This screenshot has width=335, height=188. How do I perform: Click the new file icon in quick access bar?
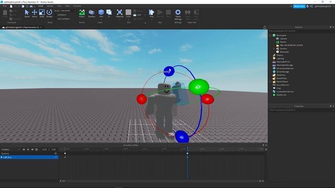coord(11,6)
